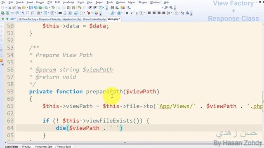Align text right

click(159, 13)
